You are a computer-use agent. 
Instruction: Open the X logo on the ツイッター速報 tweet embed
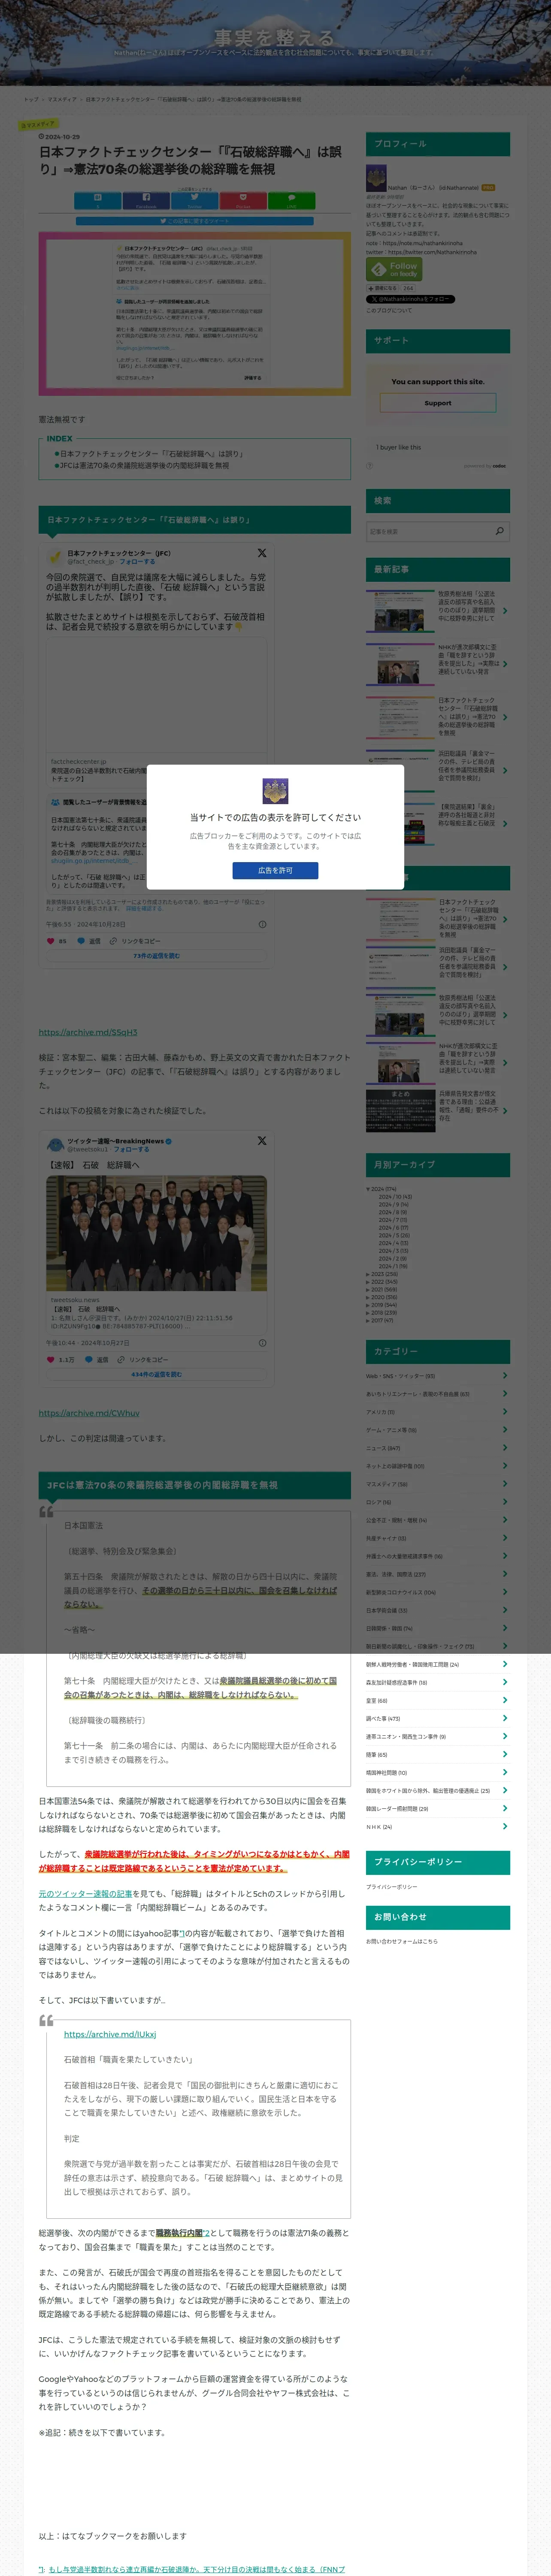coord(262,1141)
